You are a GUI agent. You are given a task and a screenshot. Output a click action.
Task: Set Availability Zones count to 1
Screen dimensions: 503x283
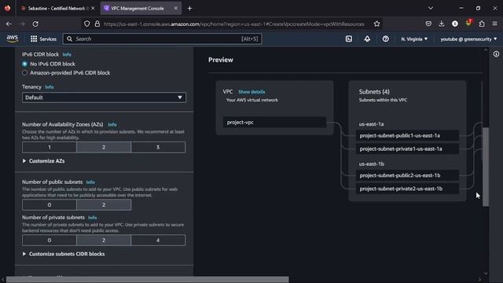tap(50, 147)
